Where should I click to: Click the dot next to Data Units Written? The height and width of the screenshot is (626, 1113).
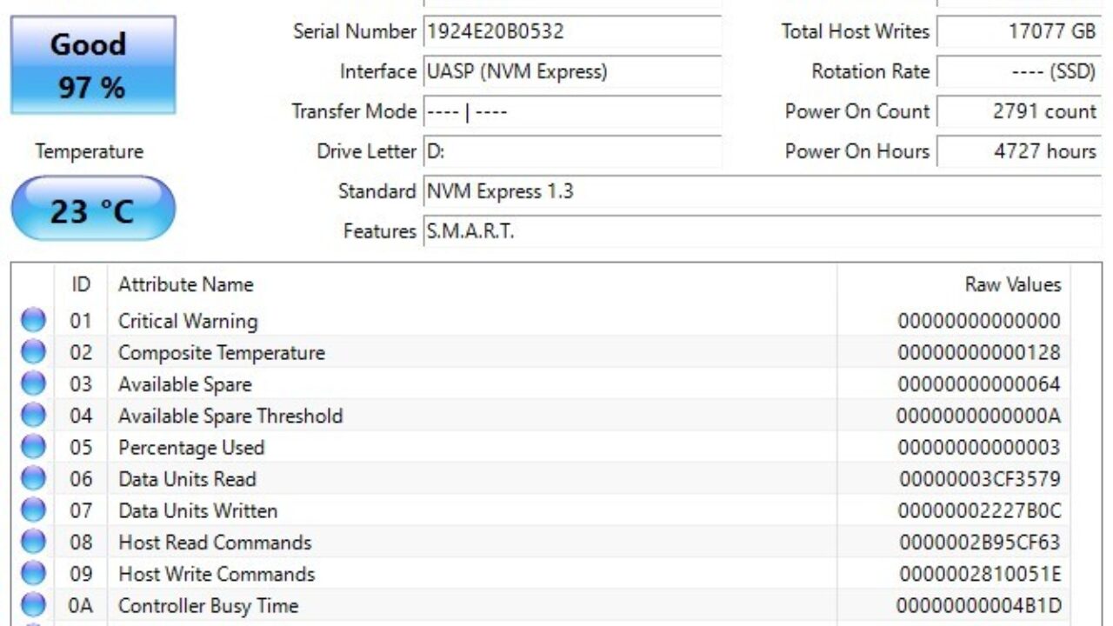[33, 510]
